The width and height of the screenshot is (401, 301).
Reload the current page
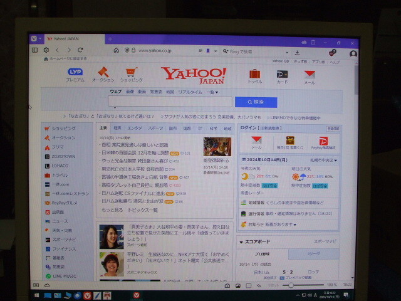(80, 50)
